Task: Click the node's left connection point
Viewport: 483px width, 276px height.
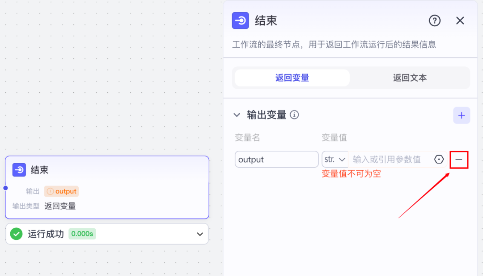Action: click(5, 188)
